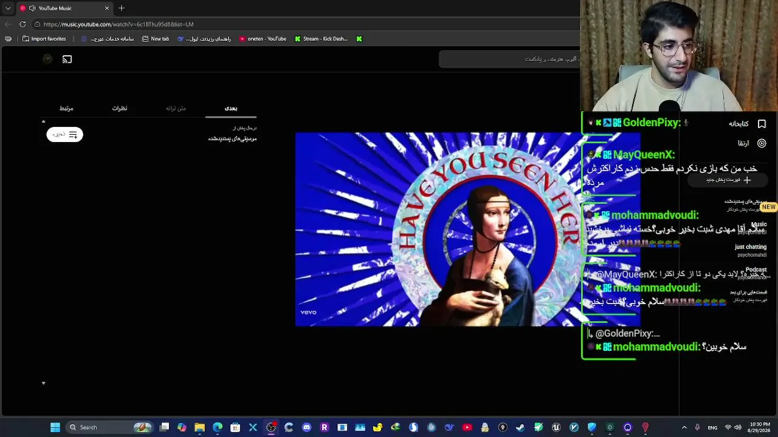The height and width of the screenshot is (437, 778).
Task: Switch to the 'مرتبط' (Related) tab
Action: [x=66, y=108]
